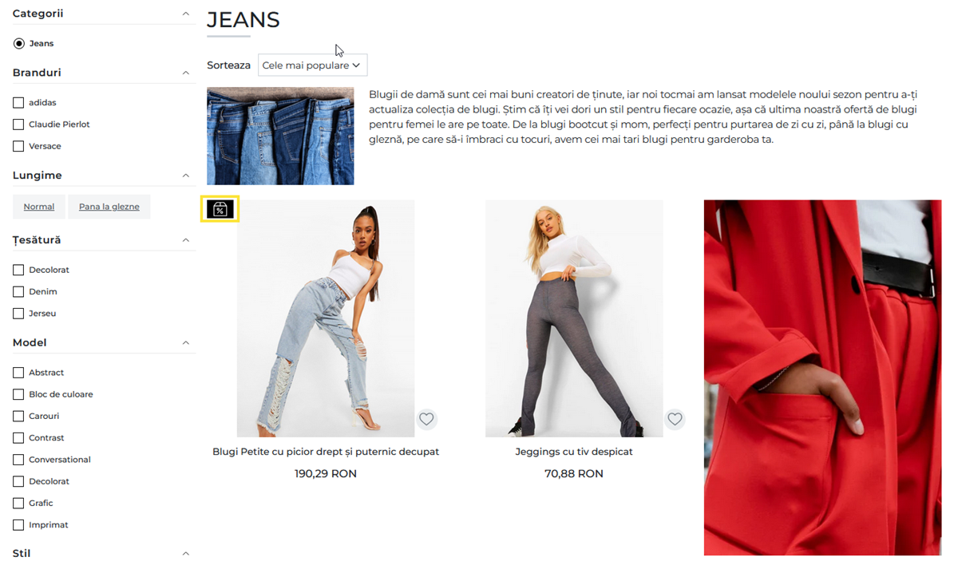This screenshot has width=958, height=561.
Task: Collapse the Model filter chevron
Action: pyautogui.click(x=186, y=343)
